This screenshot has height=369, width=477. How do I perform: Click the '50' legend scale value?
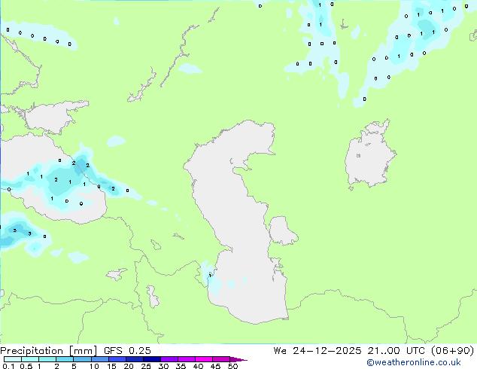tap(232, 366)
